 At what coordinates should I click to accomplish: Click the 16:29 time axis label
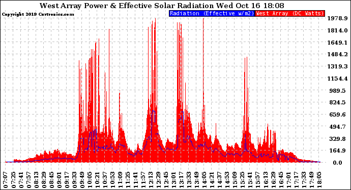tap(273, 180)
